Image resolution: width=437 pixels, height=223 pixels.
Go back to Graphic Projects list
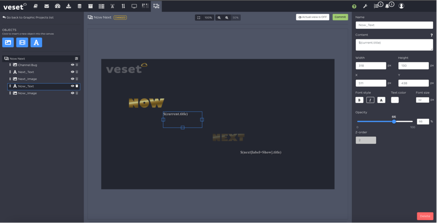(x=28, y=18)
